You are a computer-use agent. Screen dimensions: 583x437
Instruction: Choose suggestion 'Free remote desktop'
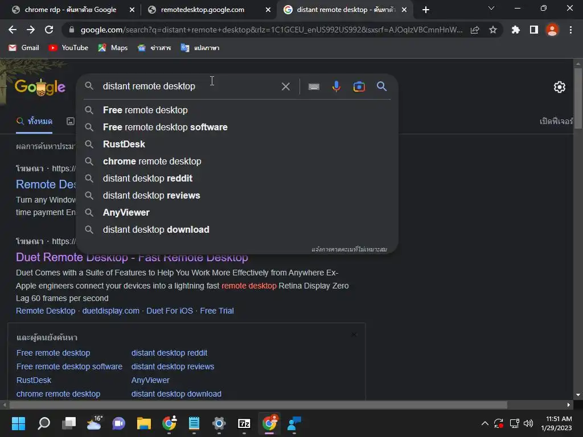(237, 110)
